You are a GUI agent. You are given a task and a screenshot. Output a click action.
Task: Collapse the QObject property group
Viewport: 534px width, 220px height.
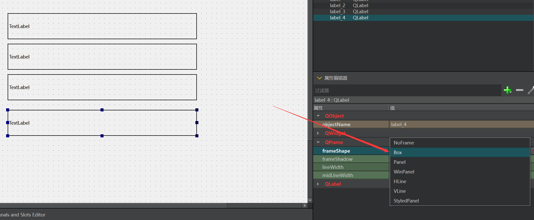[318, 116]
